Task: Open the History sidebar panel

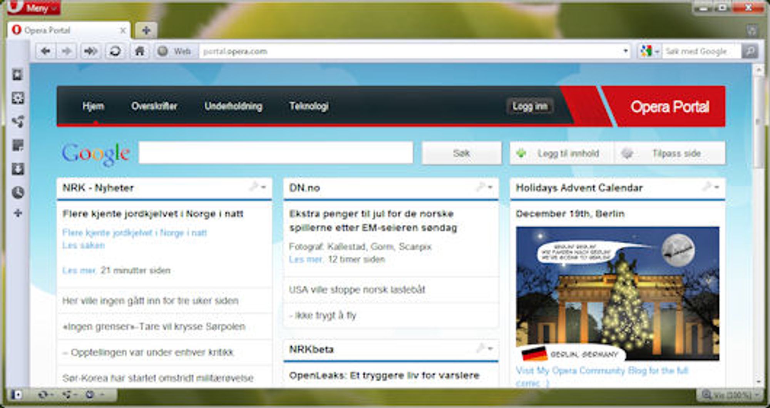Action: 18,192
